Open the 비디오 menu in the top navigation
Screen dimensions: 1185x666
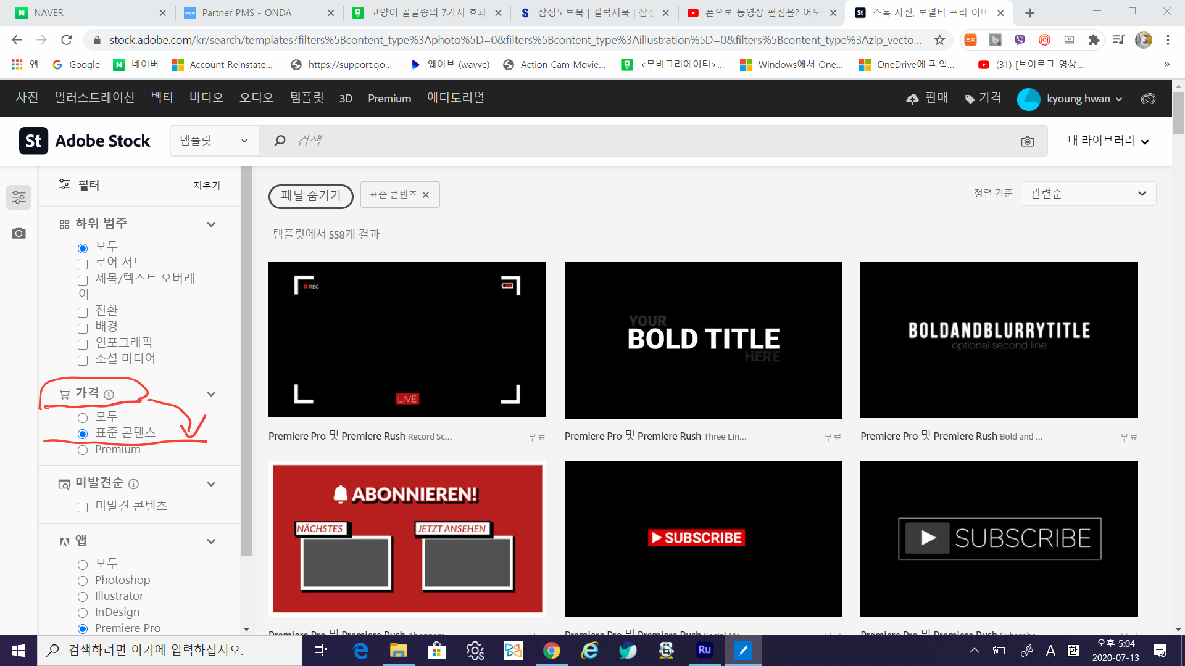206,98
